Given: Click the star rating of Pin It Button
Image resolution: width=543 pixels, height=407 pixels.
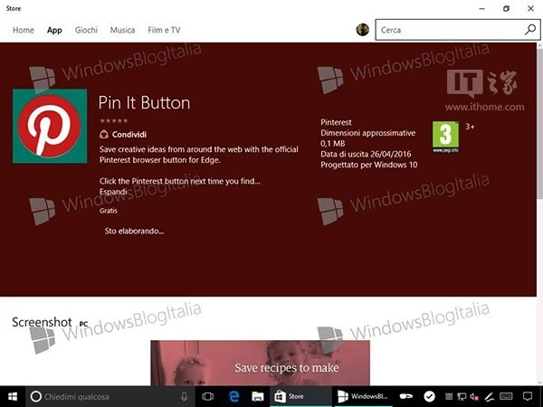Looking at the screenshot, I should pos(114,121).
